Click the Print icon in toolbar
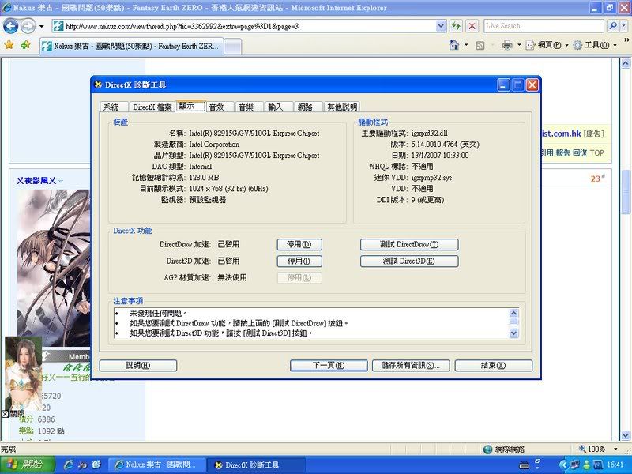632x474 pixels. 507,45
